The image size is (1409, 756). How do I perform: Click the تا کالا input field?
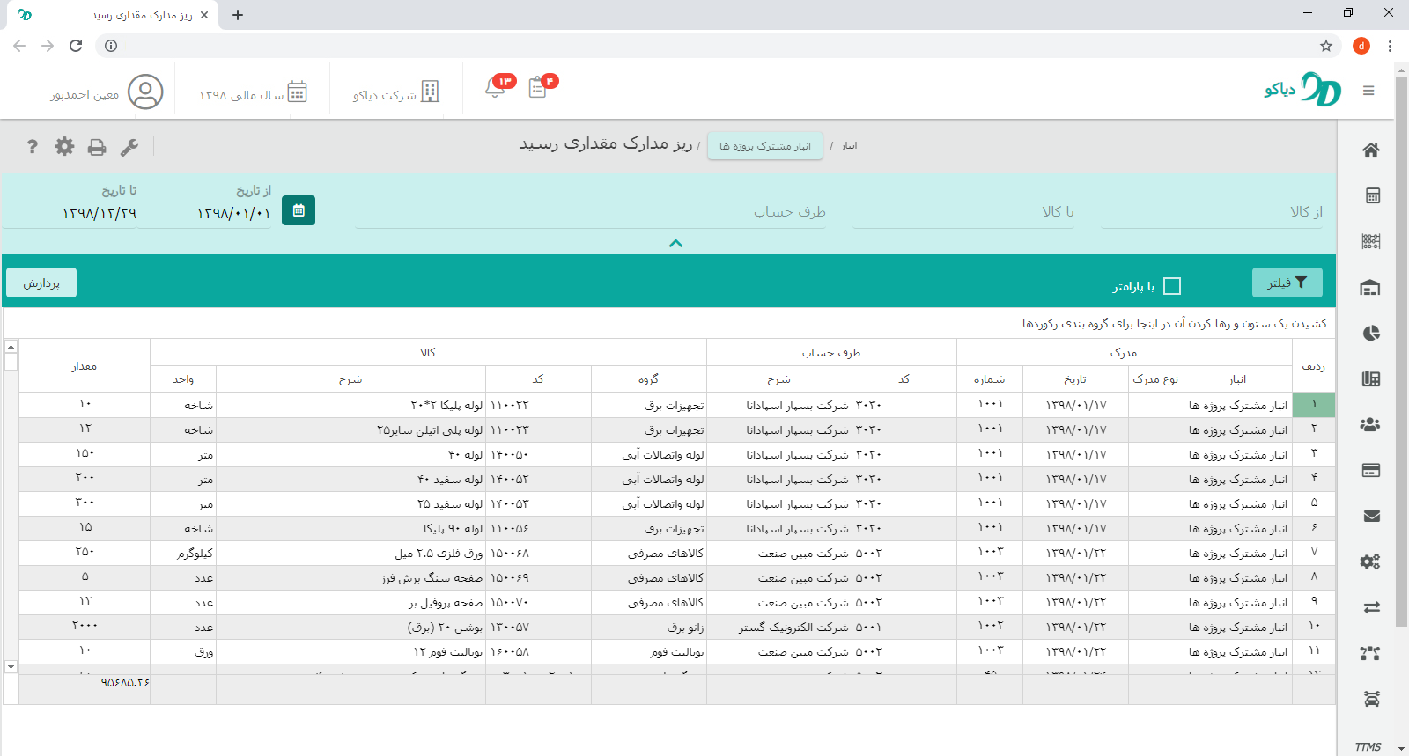(963, 212)
